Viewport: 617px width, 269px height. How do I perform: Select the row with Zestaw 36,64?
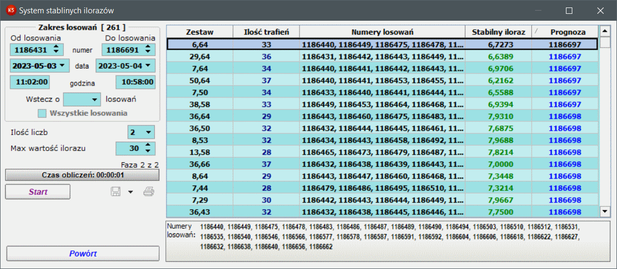point(382,116)
